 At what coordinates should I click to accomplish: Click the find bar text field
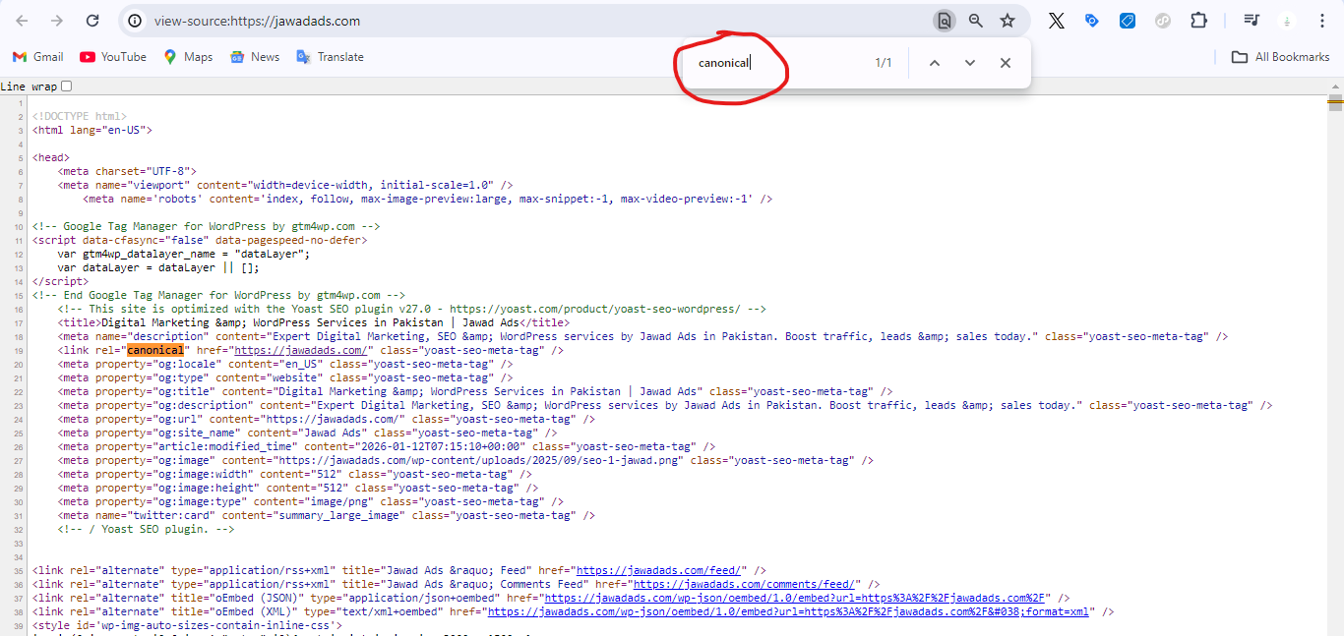click(777, 63)
